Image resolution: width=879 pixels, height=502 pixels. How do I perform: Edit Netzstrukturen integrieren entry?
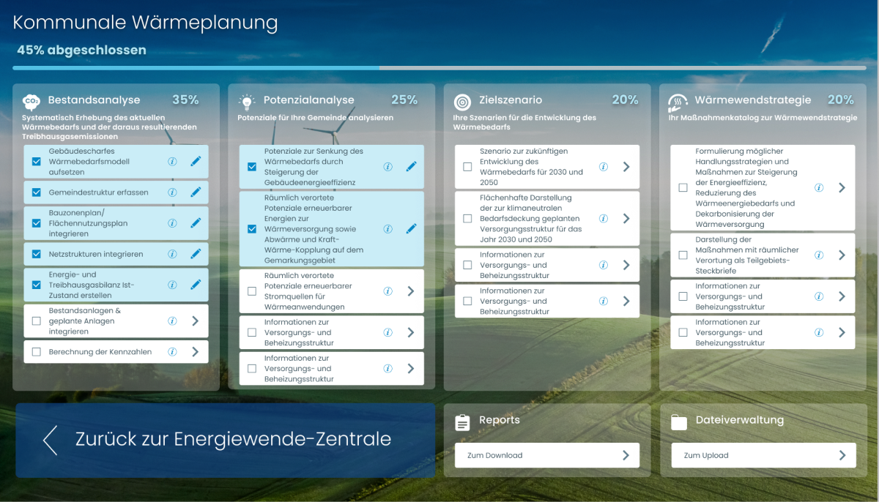pyautogui.click(x=196, y=254)
